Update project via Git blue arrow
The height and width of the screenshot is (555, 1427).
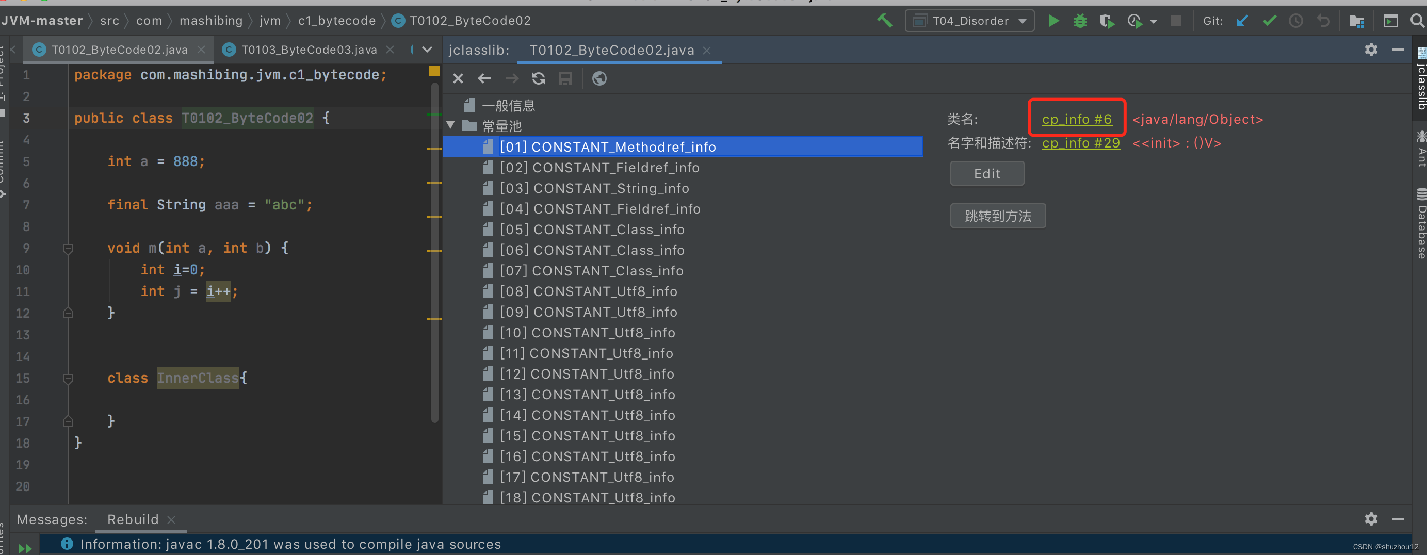(1242, 21)
